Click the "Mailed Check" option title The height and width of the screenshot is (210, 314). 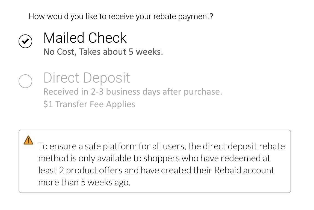85,38
